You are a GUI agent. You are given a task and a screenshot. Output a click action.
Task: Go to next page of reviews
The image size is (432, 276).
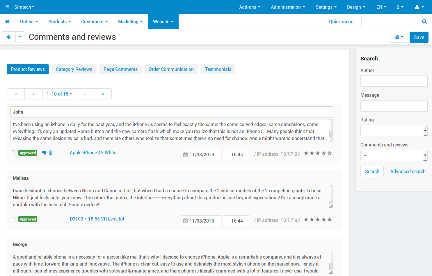click(85, 94)
